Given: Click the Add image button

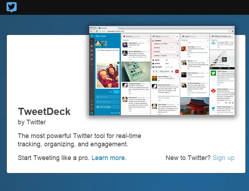Looking at the screenshot, I should [x=108, y=97].
